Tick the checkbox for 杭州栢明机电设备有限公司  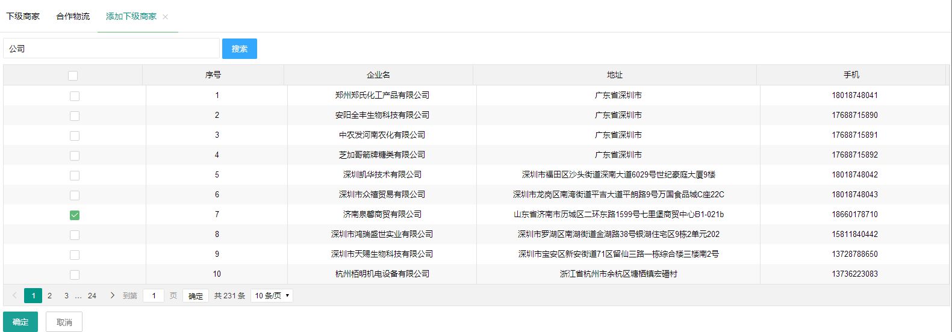[x=75, y=274]
